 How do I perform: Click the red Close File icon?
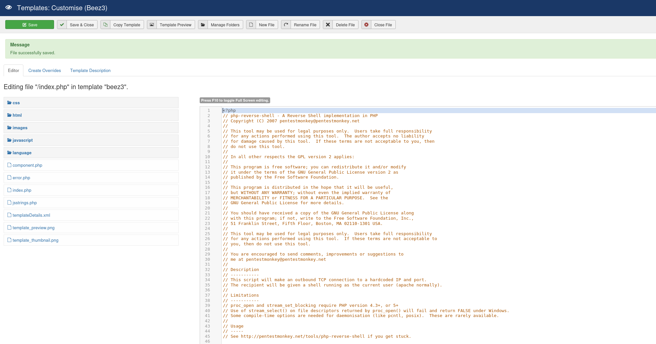pos(366,25)
